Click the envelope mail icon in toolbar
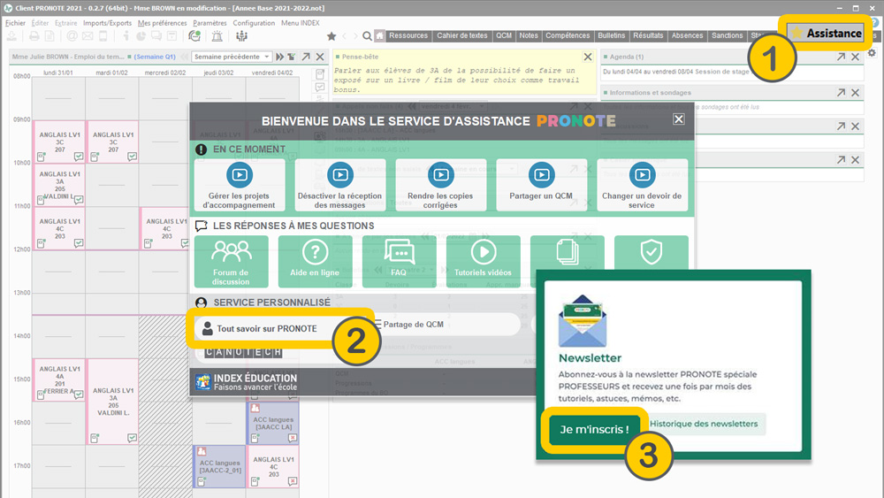This screenshot has height=498, width=884. click(x=88, y=36)
